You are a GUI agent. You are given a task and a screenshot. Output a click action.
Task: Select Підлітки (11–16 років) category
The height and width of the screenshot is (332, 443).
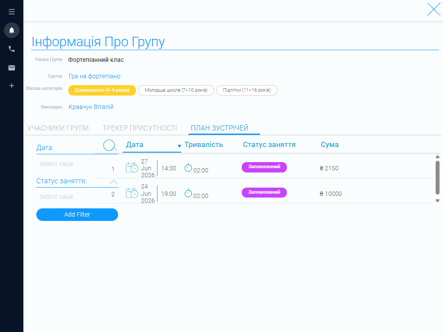[x=247, y=90]
